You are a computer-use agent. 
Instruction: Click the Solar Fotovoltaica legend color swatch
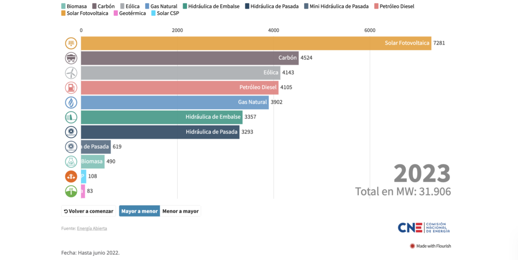(x=63, y=13)
